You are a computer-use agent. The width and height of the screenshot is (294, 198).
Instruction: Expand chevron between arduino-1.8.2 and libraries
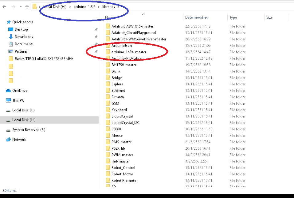pyautogui.click(x=99, y=7)
